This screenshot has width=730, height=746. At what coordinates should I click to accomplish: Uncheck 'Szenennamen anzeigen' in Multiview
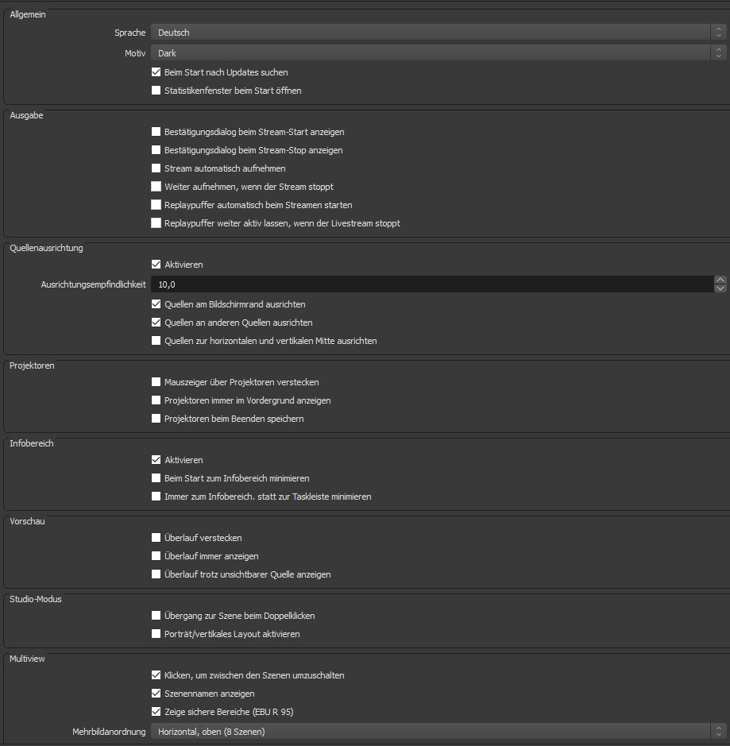point(156,694)
